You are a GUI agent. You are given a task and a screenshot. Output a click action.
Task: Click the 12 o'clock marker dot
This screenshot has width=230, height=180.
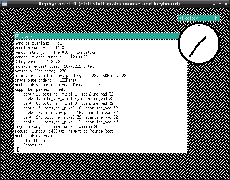click(x=199, y=26)
